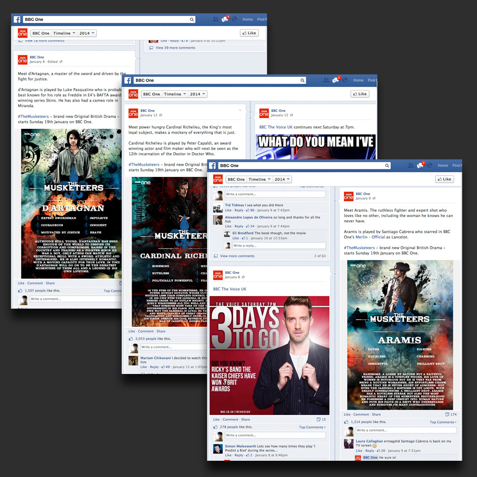Open messages icon in the Aramis window
Screen dimensions: 477x477
(420, 165)
